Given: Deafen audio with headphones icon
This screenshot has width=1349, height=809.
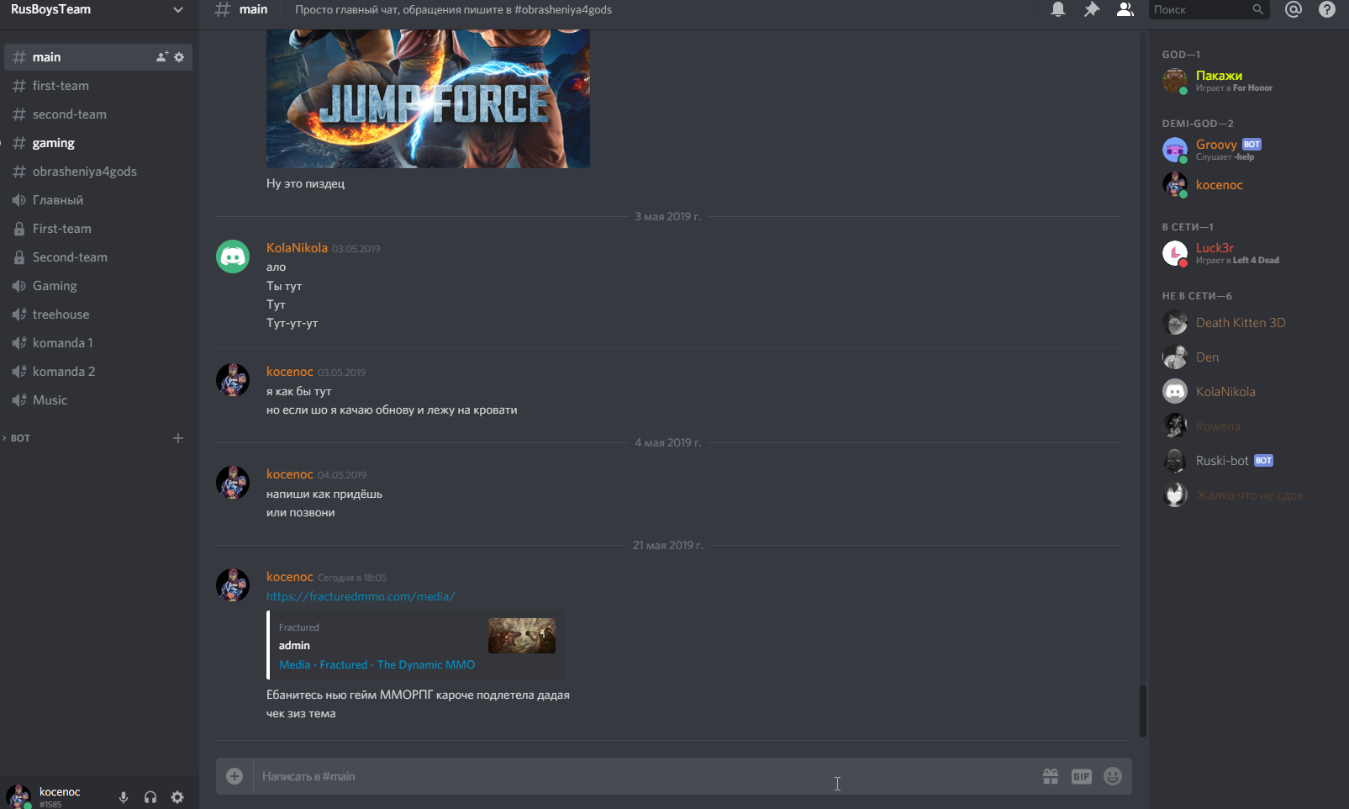Looking at the screenshot, I should coord(150,797).
